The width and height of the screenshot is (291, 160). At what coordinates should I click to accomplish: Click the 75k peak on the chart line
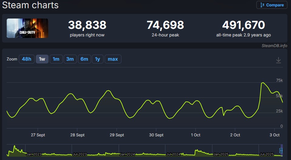pyautogui.click(x=263, y=83)
